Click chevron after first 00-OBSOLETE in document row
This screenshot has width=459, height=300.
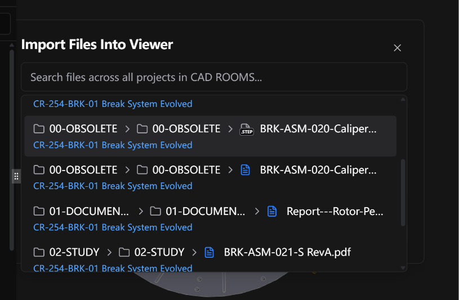click(127, 170)
